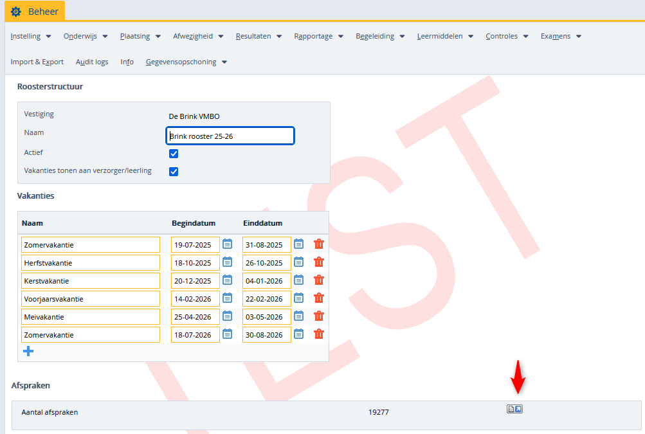Expand the Rapportage menu
Image resolution: width=645 pixels, height=434 pixels.
pos(319,36)
